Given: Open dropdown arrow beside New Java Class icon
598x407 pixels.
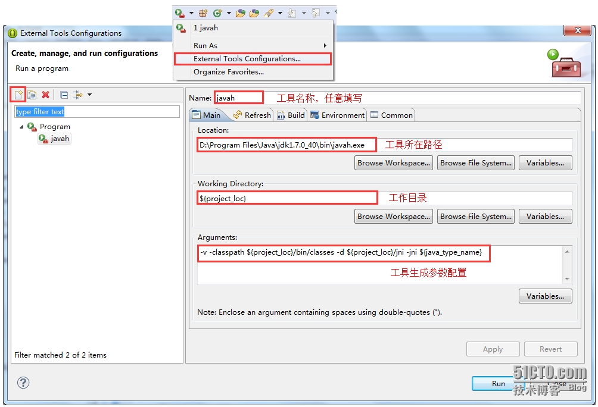Looking at the screenshot, I should coord(229,13).
